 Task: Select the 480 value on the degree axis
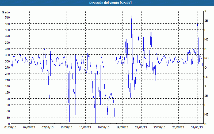pos(7,24)
